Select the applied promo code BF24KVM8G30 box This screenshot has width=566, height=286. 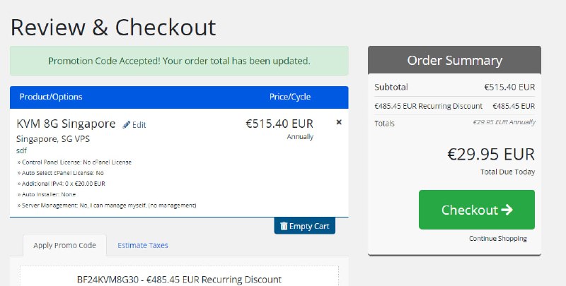click(180, 276)
